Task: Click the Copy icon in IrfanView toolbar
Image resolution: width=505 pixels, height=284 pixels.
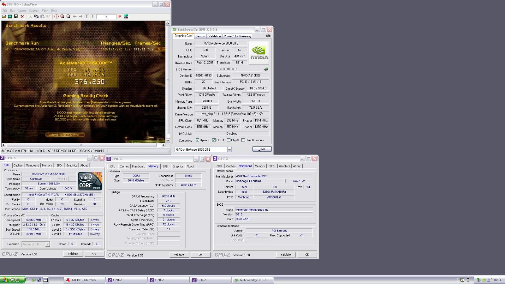Action: pyautogui.click(x=36, y=16)
